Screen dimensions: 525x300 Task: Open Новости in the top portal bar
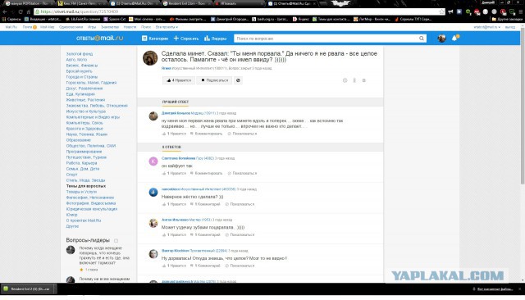pos(130,27)
